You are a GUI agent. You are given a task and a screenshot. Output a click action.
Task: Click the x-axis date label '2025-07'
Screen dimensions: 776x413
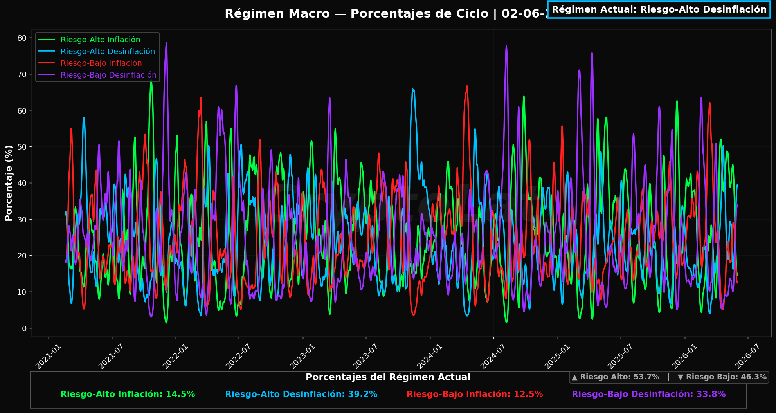pyautogui.click(x=620, y=356)
